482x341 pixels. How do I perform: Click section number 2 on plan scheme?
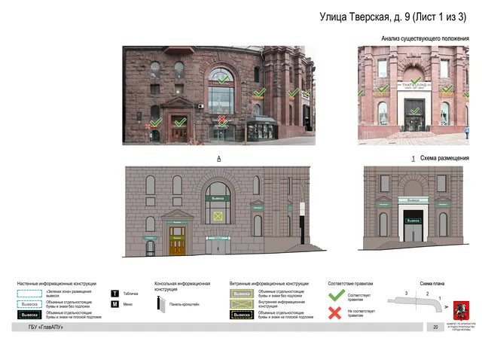[x=427, y=294]
